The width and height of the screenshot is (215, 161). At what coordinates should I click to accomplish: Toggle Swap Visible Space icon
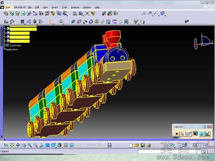[72, 145]
